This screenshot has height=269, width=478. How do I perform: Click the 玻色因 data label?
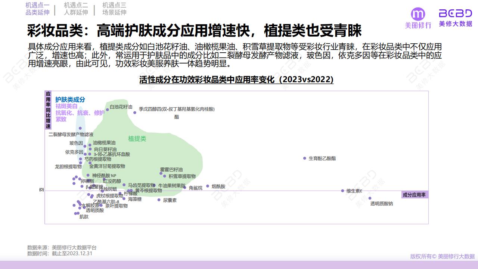[76, 143]
